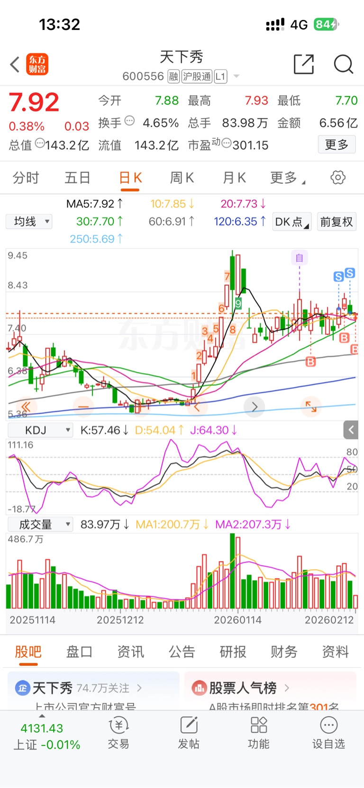Open the 均线 indicator dropdown

coord(29,221)
